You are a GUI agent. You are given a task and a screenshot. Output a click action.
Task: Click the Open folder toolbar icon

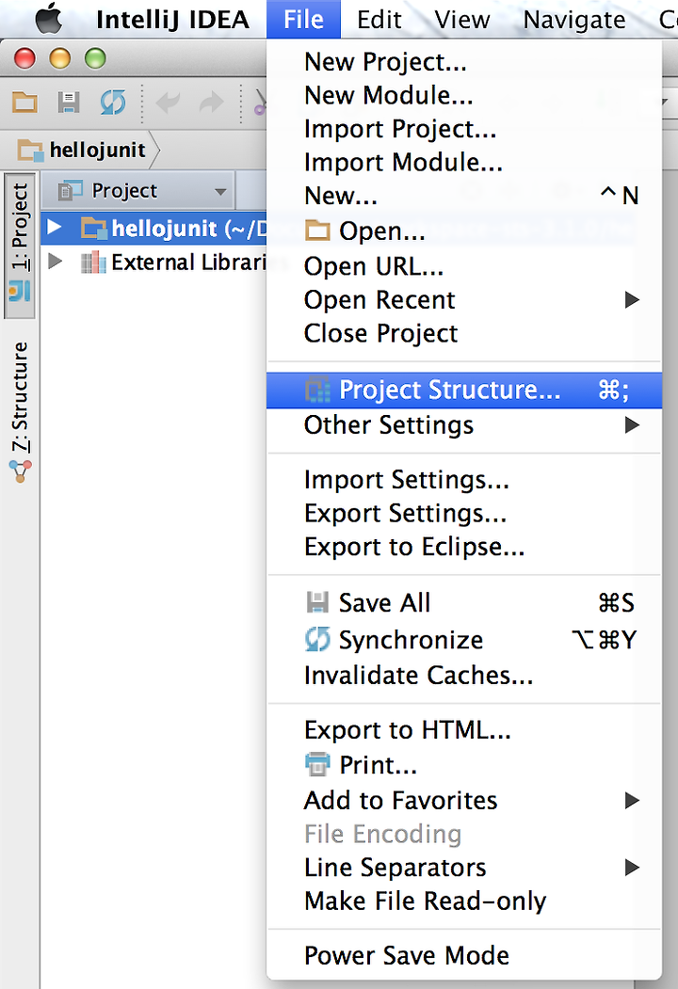[24, 103]
